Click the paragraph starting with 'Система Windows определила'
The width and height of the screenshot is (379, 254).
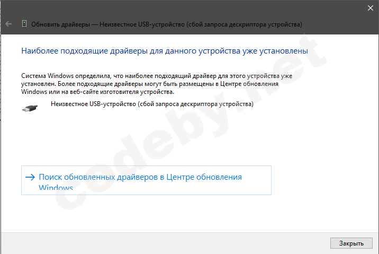tap(157, 84)
